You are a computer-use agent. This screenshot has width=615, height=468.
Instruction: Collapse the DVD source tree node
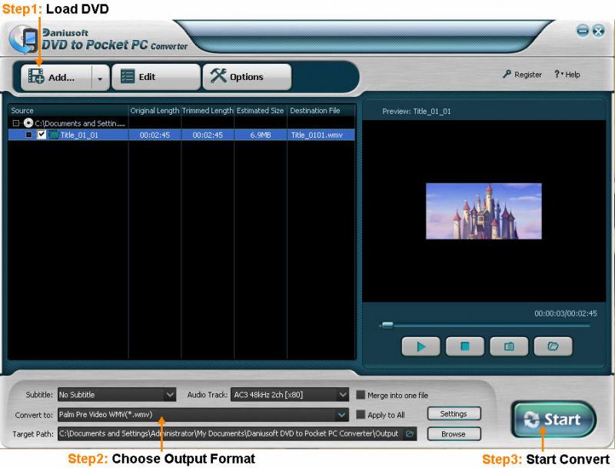[16, 122]
